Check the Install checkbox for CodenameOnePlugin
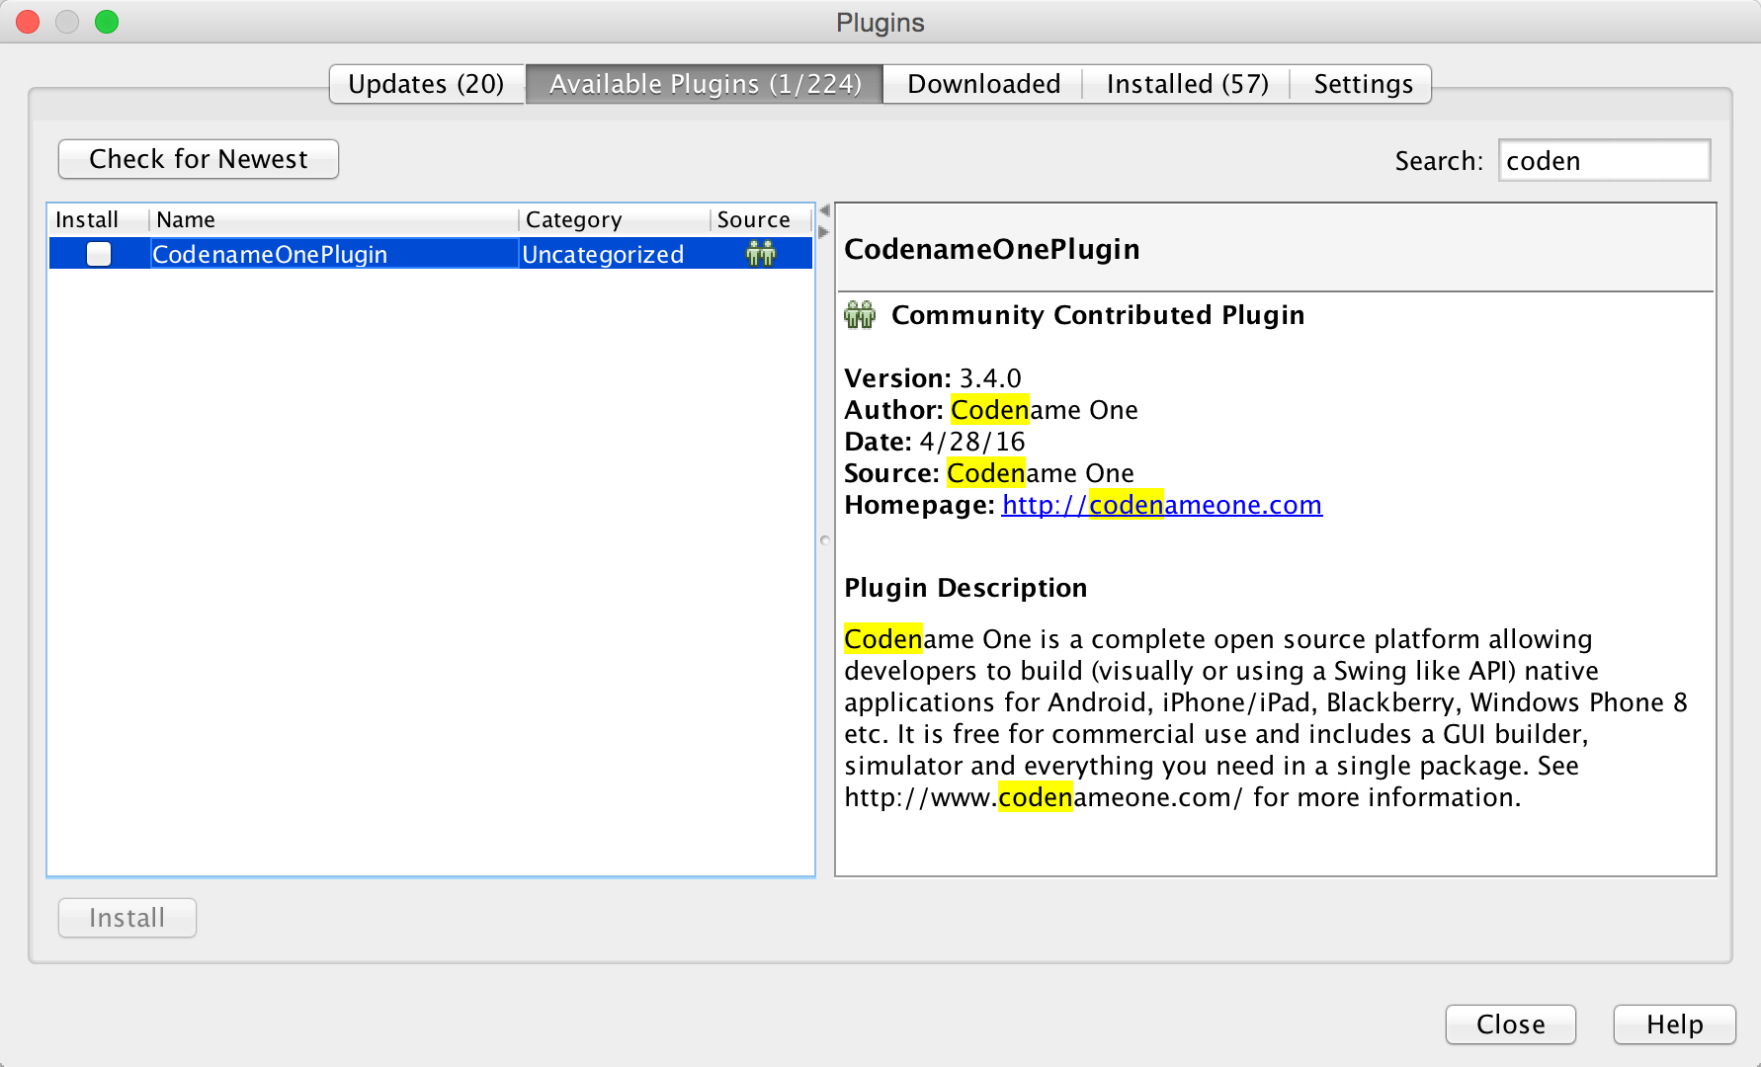1761x1067 pixels. coord(98,254)
